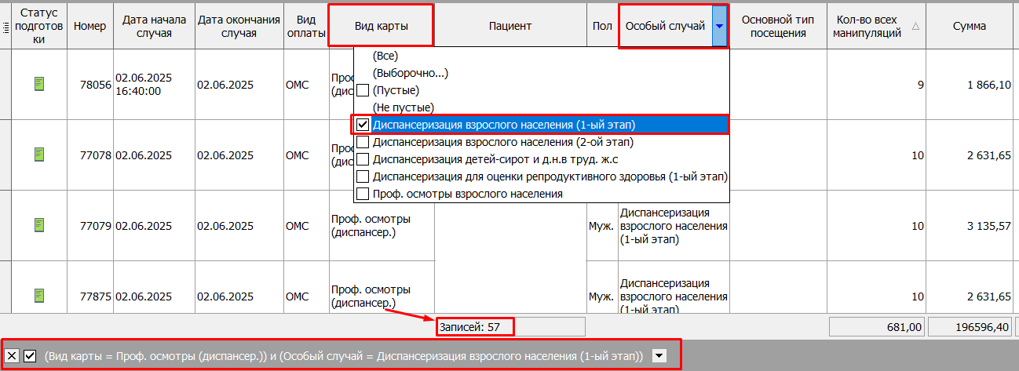Screen dimensions: 1019x371
Task: Sort by the Вид оплаты column header
Action: click(x=305, y=26)
